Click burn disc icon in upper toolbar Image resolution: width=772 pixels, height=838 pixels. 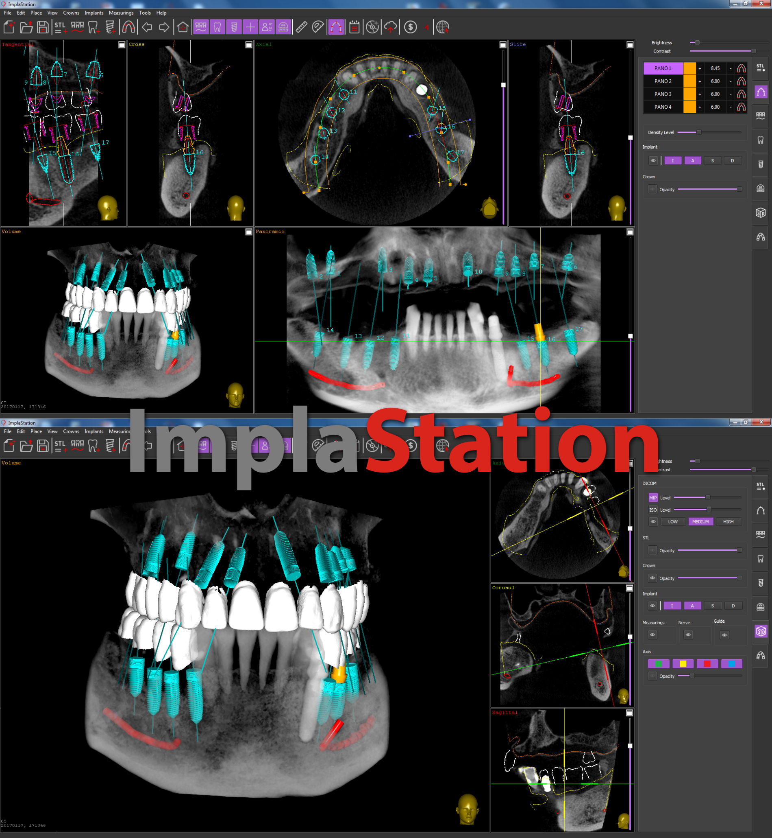point(372,27)
